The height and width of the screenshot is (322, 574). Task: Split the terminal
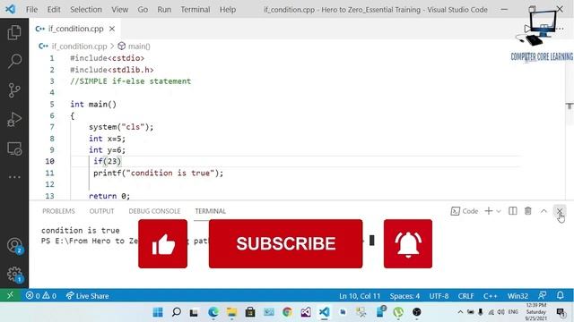513,211
